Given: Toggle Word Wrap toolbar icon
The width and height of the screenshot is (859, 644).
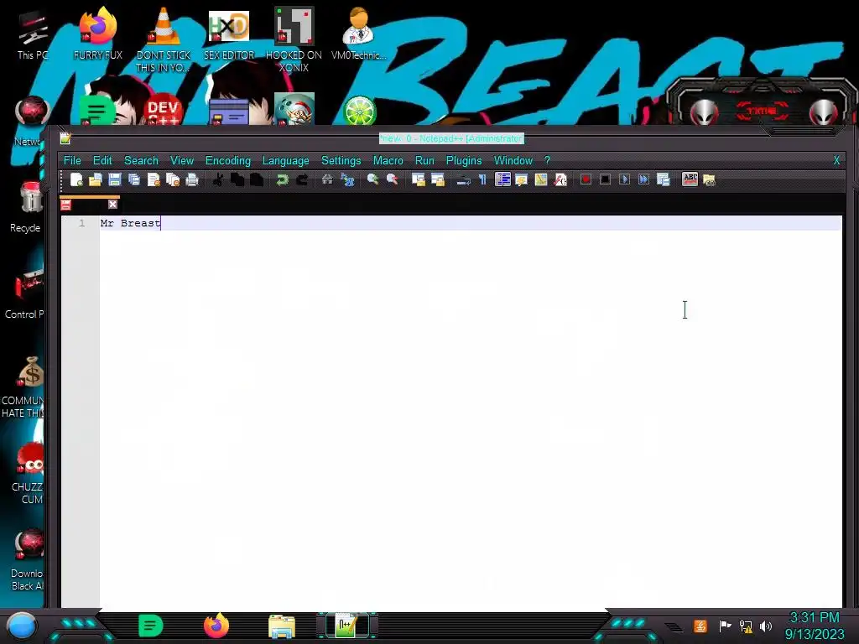Looking at the screenshot, I should 463,179.
